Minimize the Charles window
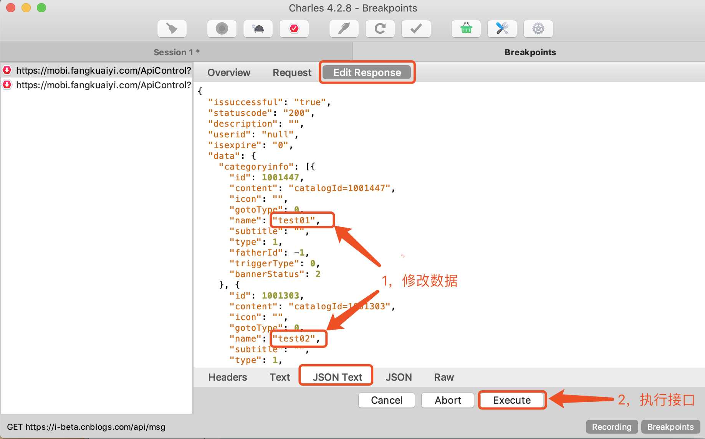Viewport: 705px width, 439px height. (x=26, y=8)
